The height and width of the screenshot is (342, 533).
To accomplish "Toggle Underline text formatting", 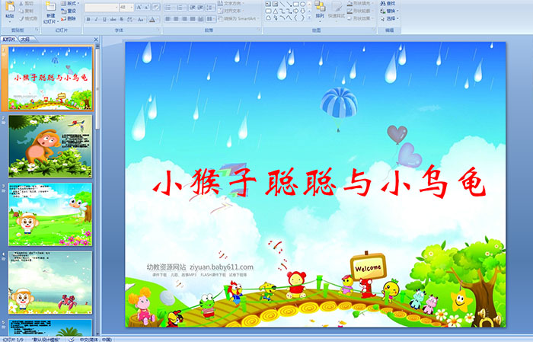I will tap(103, 19).
